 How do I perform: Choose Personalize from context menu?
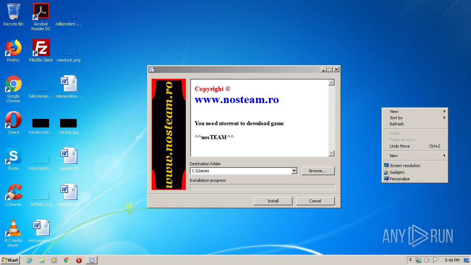(415, 179)
